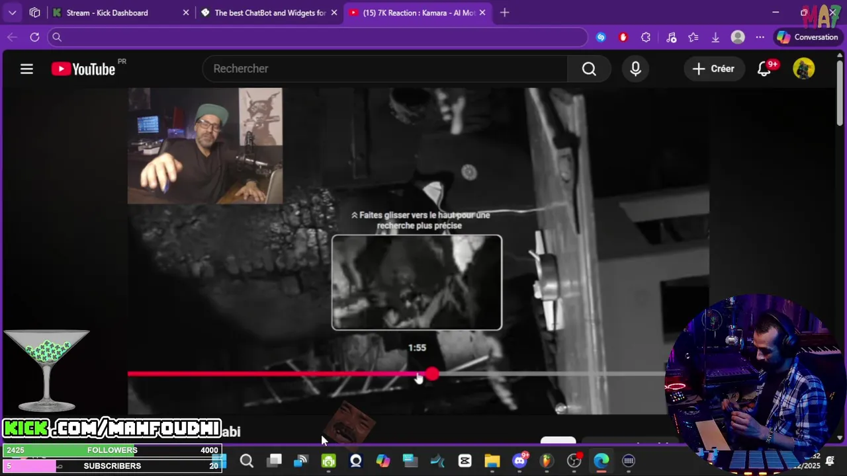Click the YouTube search magnifier button
Viewport: 847px width, 476px height.
(589, 69)
